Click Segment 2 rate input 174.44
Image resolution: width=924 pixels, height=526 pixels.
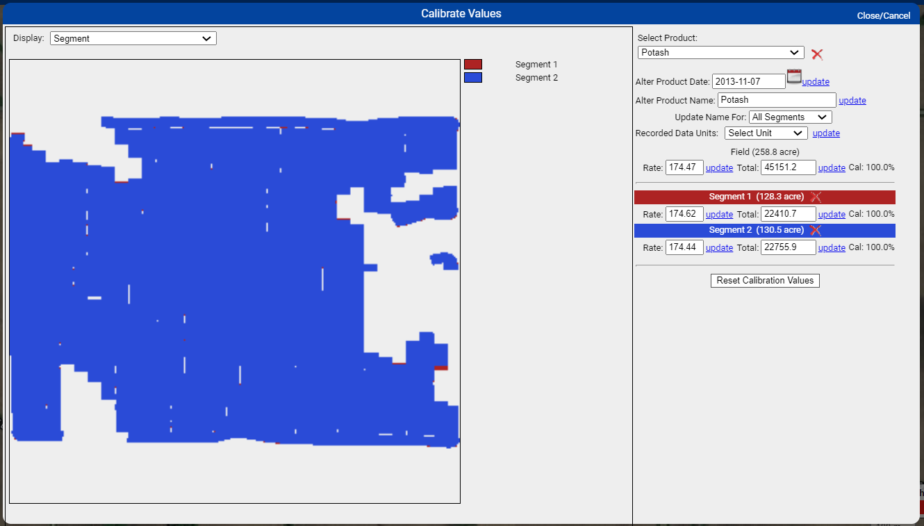[684, 247]
